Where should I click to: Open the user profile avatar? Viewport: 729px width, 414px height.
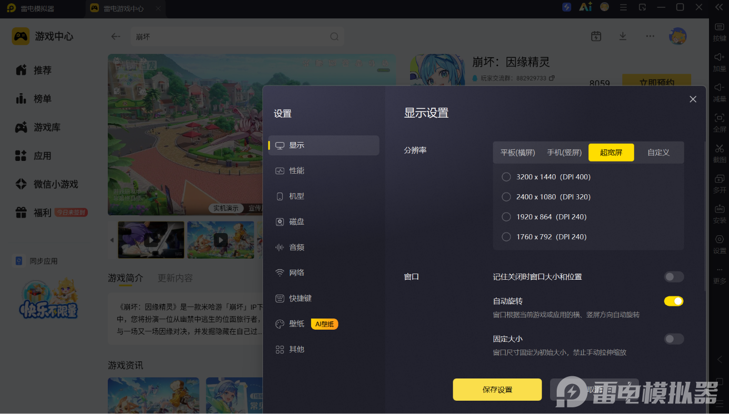[678, 36]
